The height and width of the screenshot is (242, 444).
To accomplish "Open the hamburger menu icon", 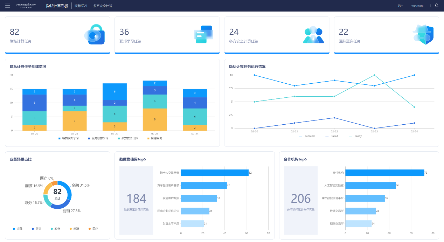I will tap(8, 6).
